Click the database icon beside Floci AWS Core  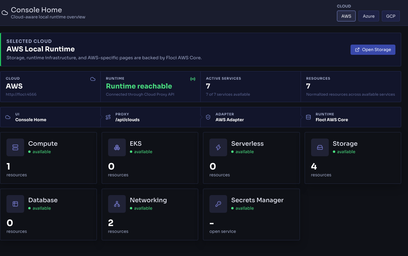pyautogui.click(x=308, y=117)
